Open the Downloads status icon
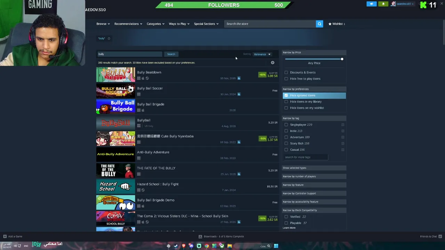 coord(200,236)
